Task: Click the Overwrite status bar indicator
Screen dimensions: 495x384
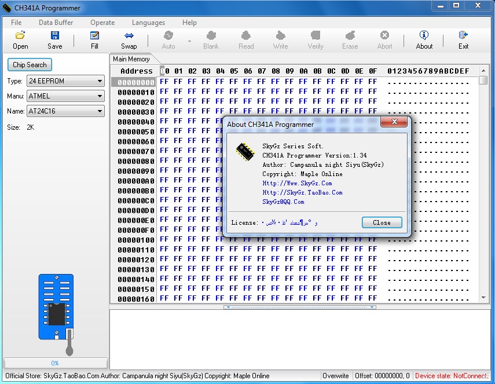Action: point(336,376)
